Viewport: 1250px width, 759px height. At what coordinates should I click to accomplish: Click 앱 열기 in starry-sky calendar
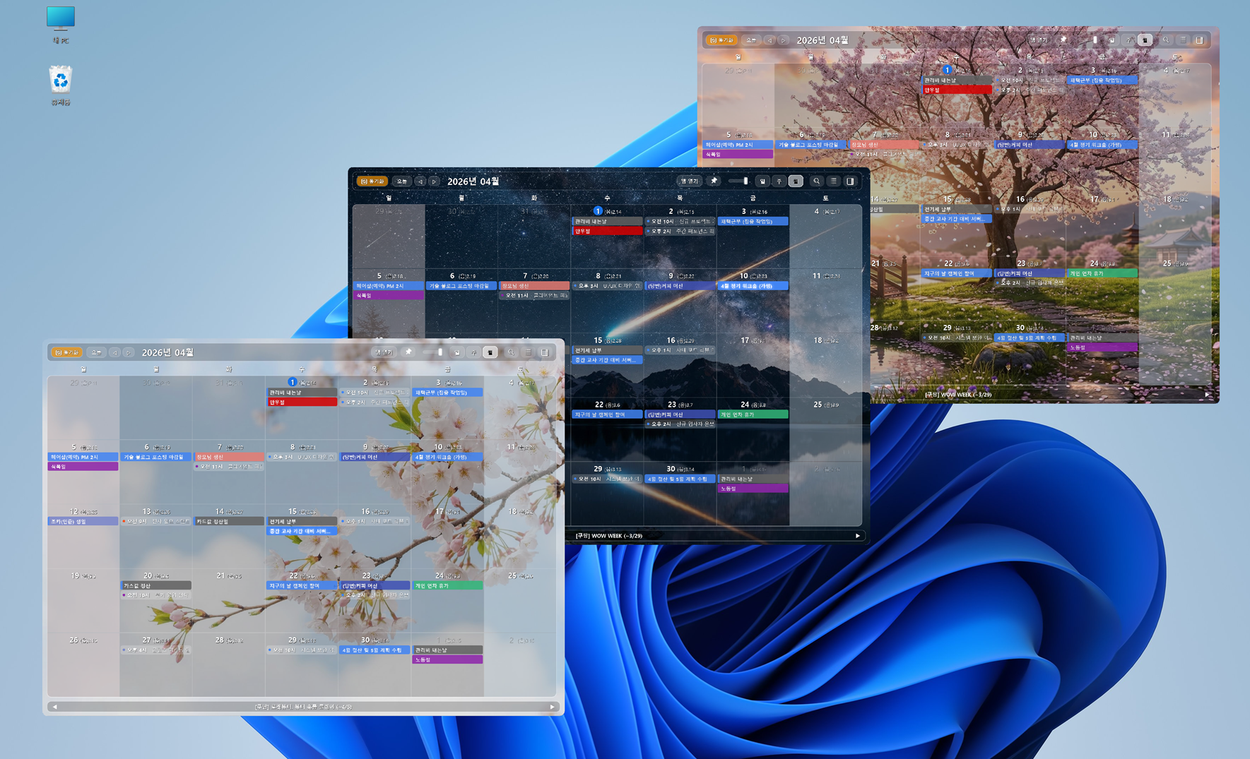tap(689, 181)
